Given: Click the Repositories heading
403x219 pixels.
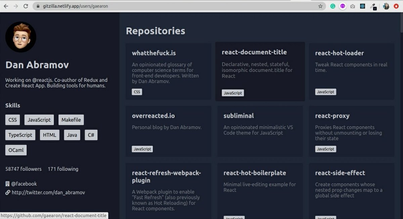Looking at the screenshot, I should (155, 31).
